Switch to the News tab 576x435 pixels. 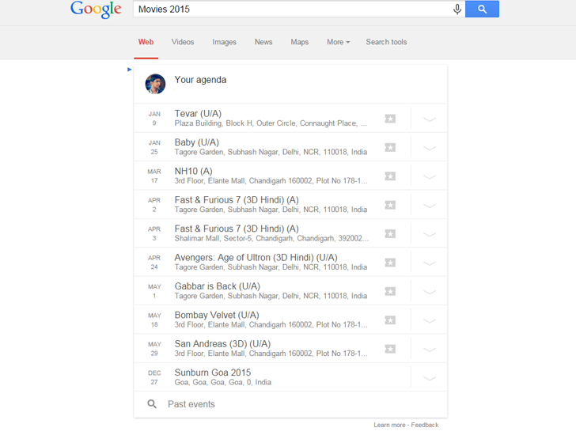[x=263, y=42]
